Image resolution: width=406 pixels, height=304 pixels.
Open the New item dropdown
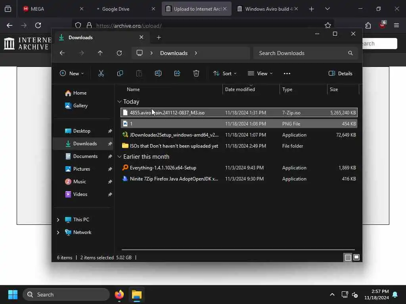coord(72,73)
